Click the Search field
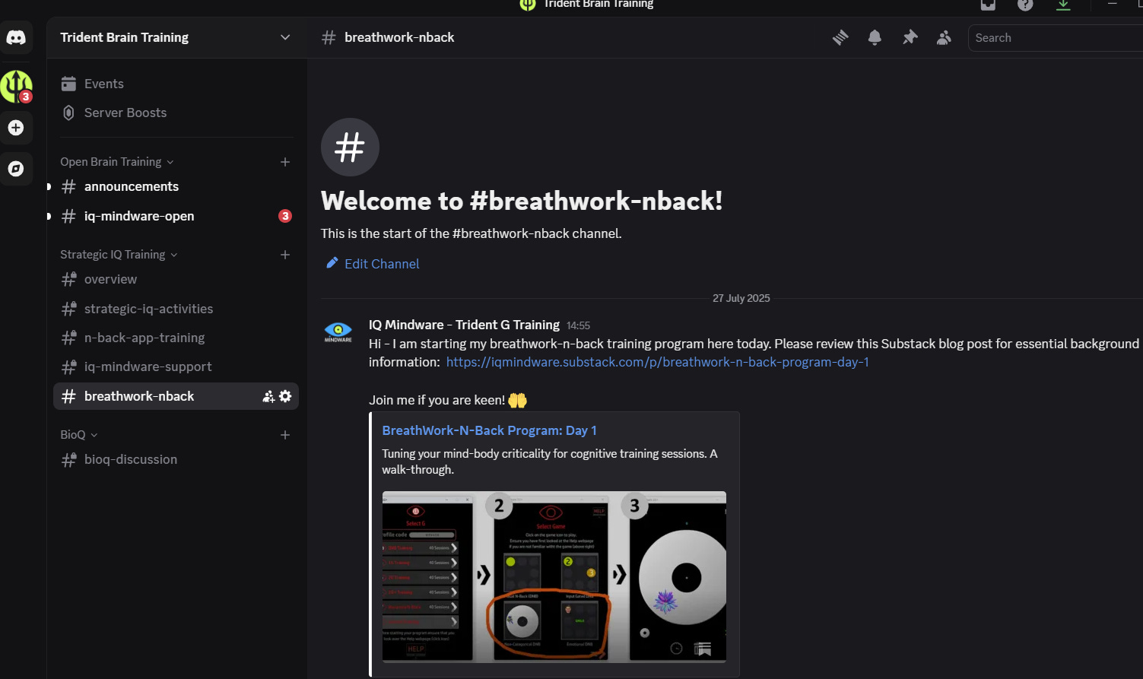This screenshot has width=1143, height=679. (x=1056, y=37)
